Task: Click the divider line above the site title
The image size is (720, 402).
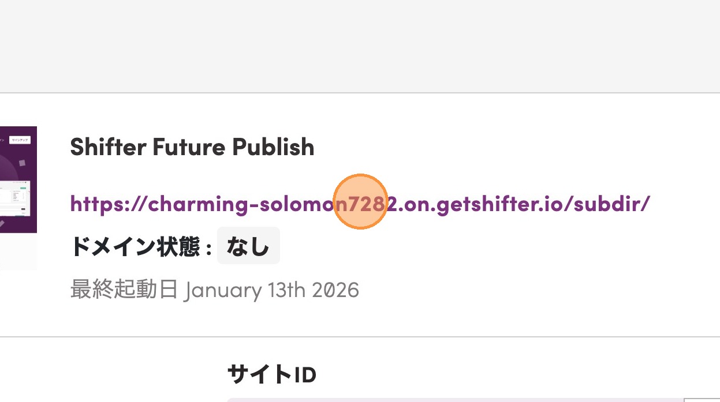Action: click(x=360, y=93)
